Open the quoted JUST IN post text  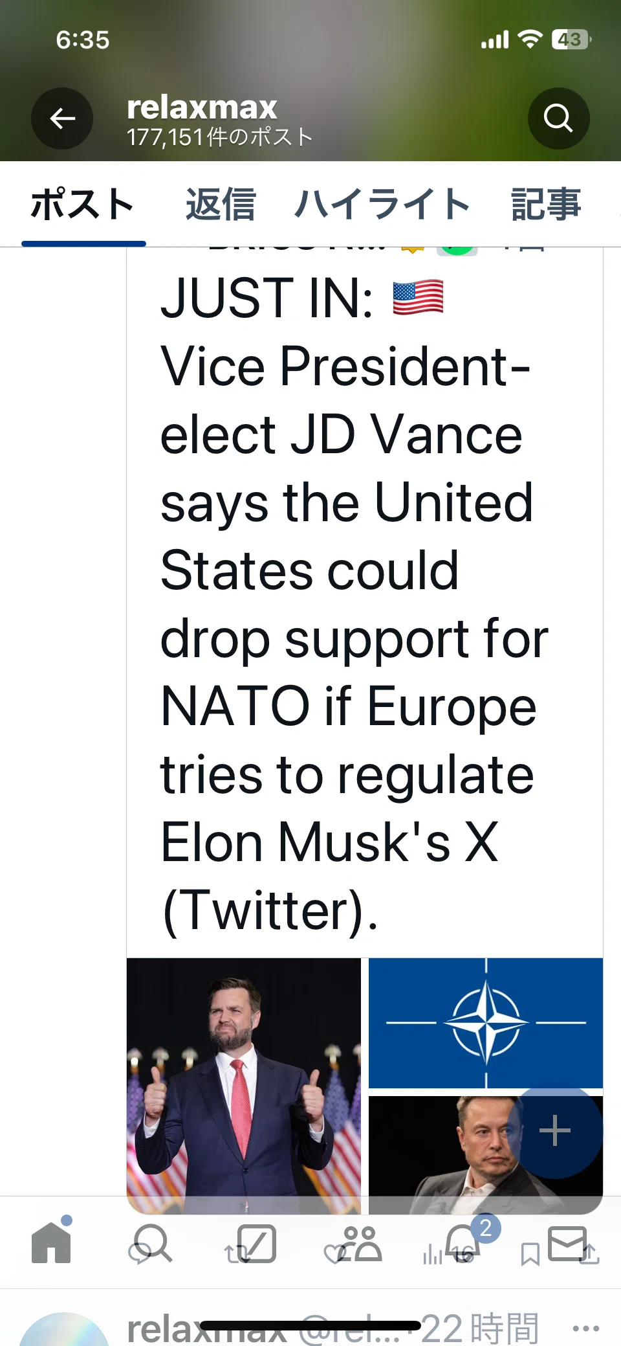pos(354,603)
